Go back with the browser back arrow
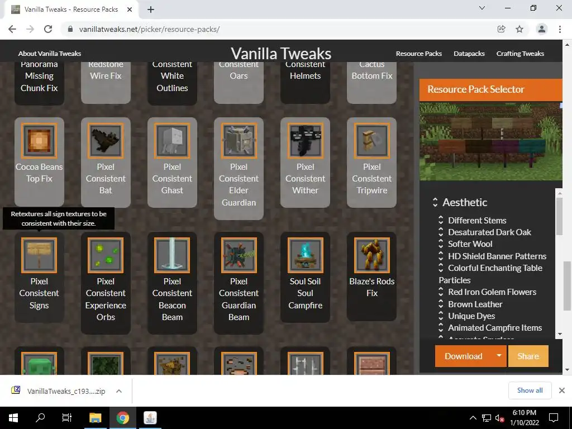The width and height of the screenshot is (572, 429). pos(12,29)
